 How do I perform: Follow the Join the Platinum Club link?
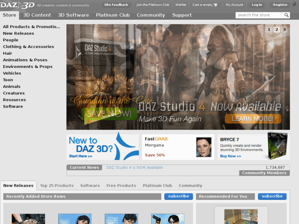(x=153, y=5)
